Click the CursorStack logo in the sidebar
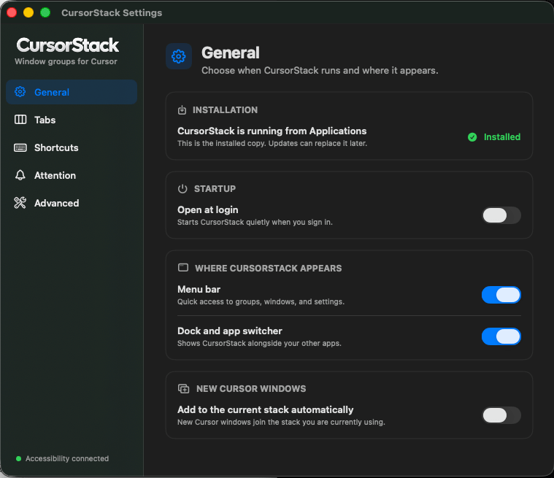This screenshot has height=478, width=554. pos(67,45)
